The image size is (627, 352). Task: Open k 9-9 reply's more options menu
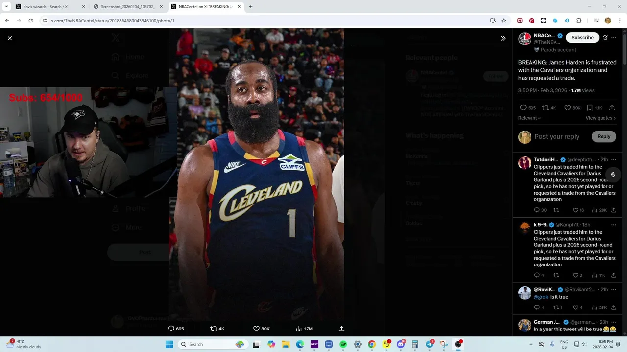click(614, 225)
